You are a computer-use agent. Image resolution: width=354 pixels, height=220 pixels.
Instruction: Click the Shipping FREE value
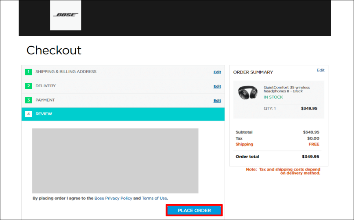point(314,144)
